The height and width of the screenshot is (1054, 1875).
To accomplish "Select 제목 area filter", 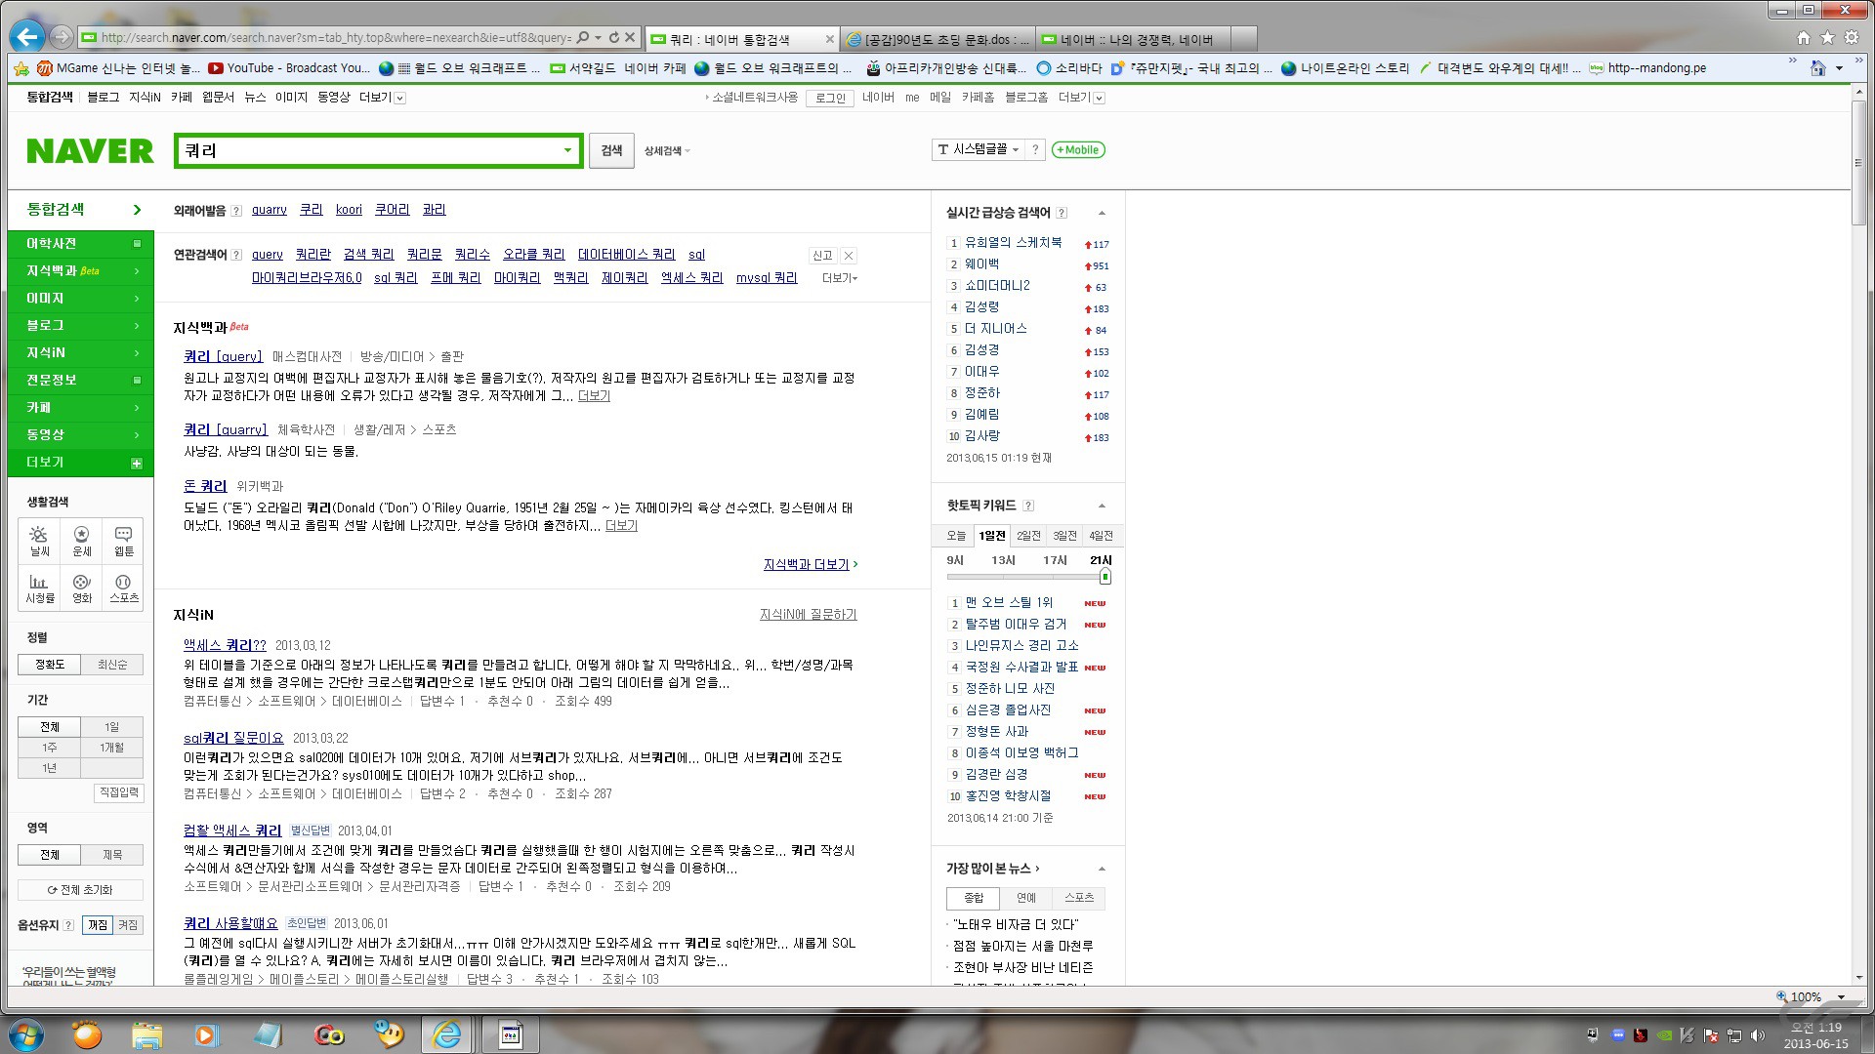I will tap(112, 855).
